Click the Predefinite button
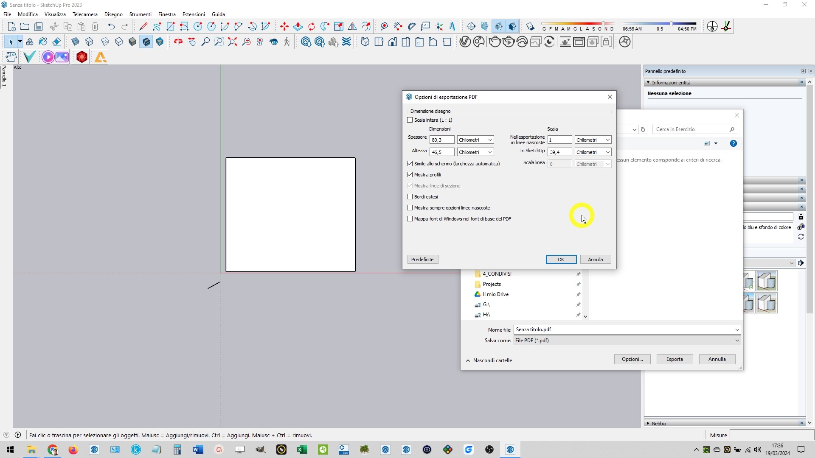The image size is (815, 458). 423,260
